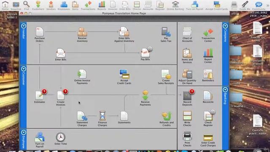Viewport: 270px width, 152px height.
Task: Click Enter Bills in the toolbar
Action: [x=125, y=5]
